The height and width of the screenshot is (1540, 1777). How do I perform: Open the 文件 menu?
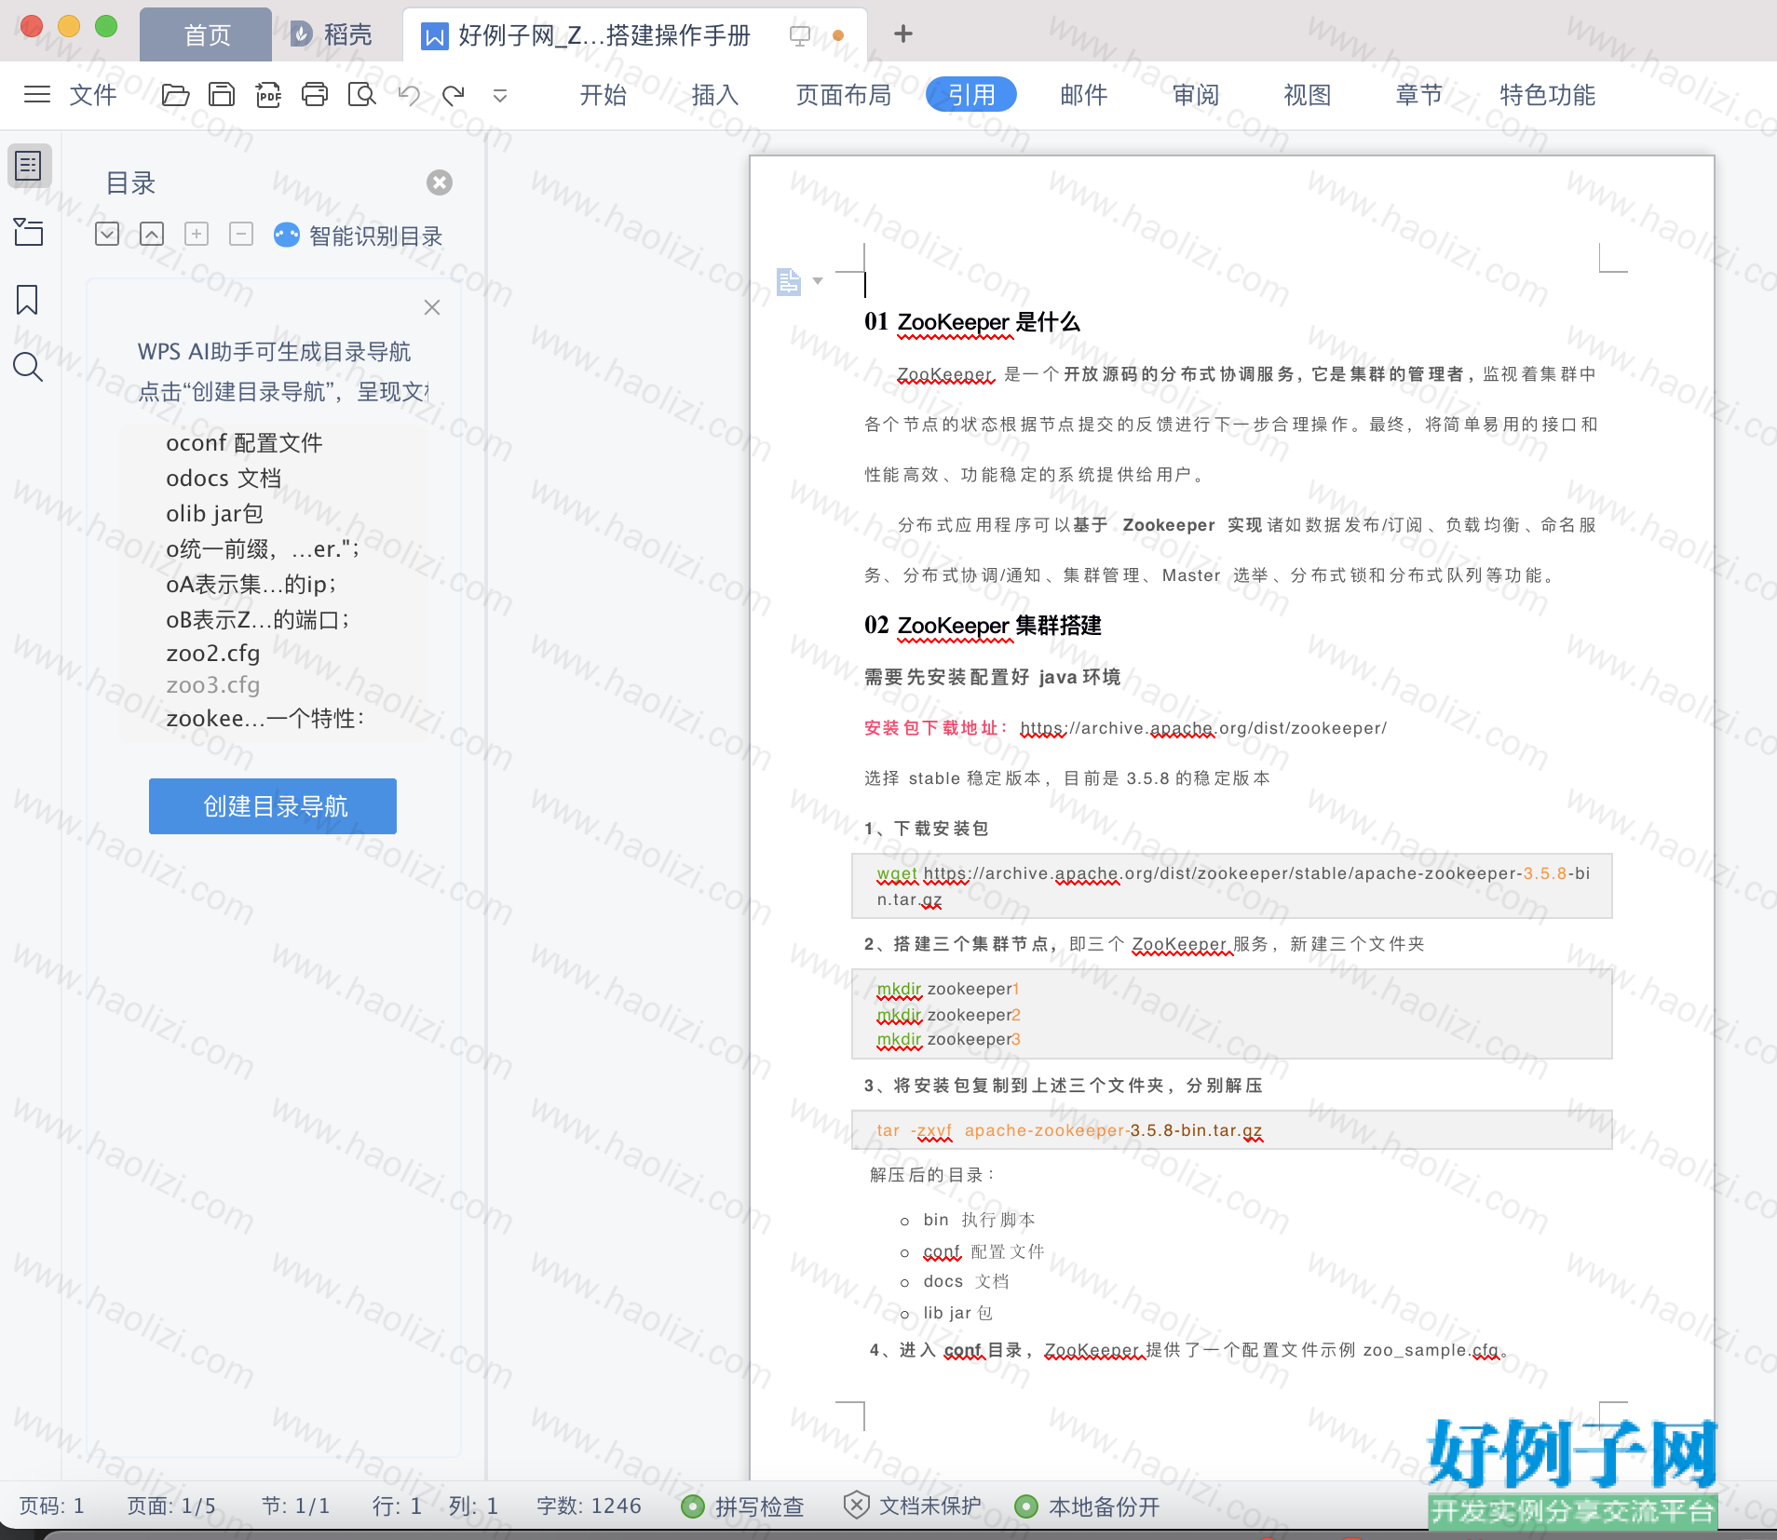coord(93,94)
